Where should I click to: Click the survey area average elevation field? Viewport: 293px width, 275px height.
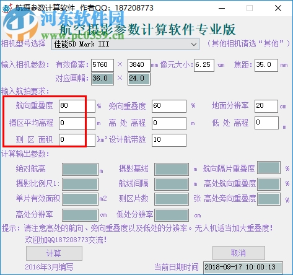pos(77,123)
